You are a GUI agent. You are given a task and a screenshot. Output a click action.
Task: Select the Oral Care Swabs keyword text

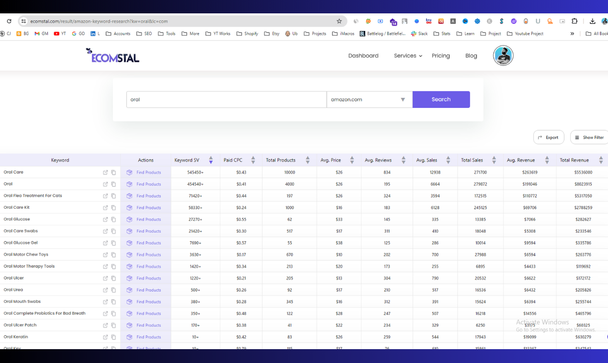[x=21, y=231]
